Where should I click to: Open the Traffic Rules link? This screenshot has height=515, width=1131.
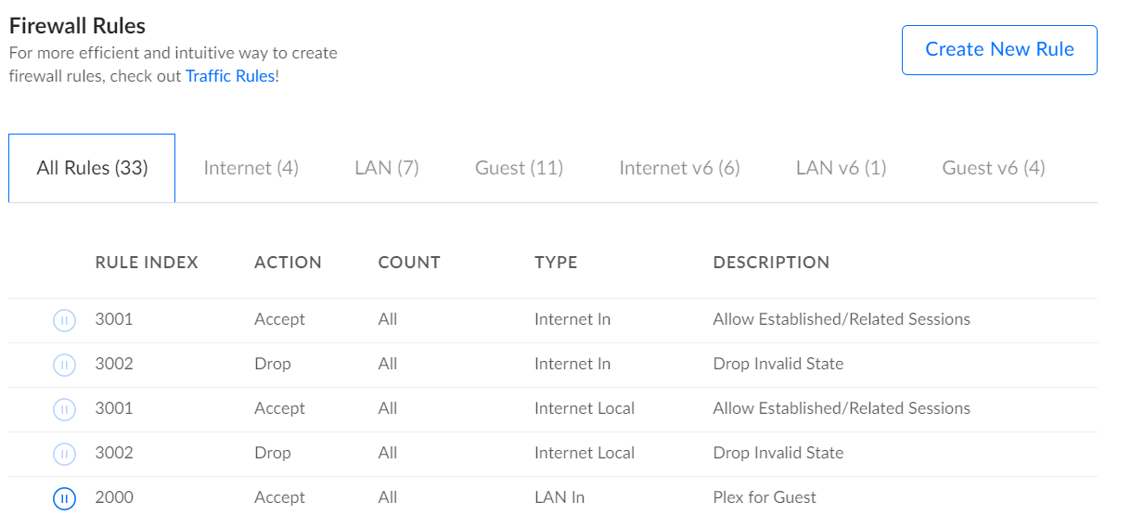230,76
